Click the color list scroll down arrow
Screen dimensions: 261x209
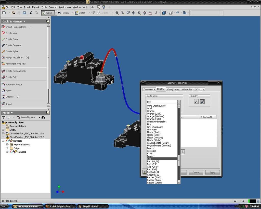[x=179, y=182]
